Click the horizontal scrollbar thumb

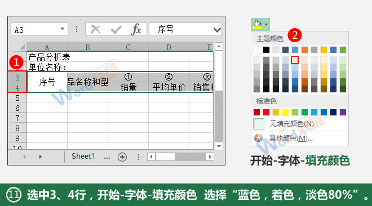[x=165, y=156]
